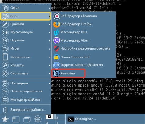Select the Сеть menu category

[x=26, y=16]
